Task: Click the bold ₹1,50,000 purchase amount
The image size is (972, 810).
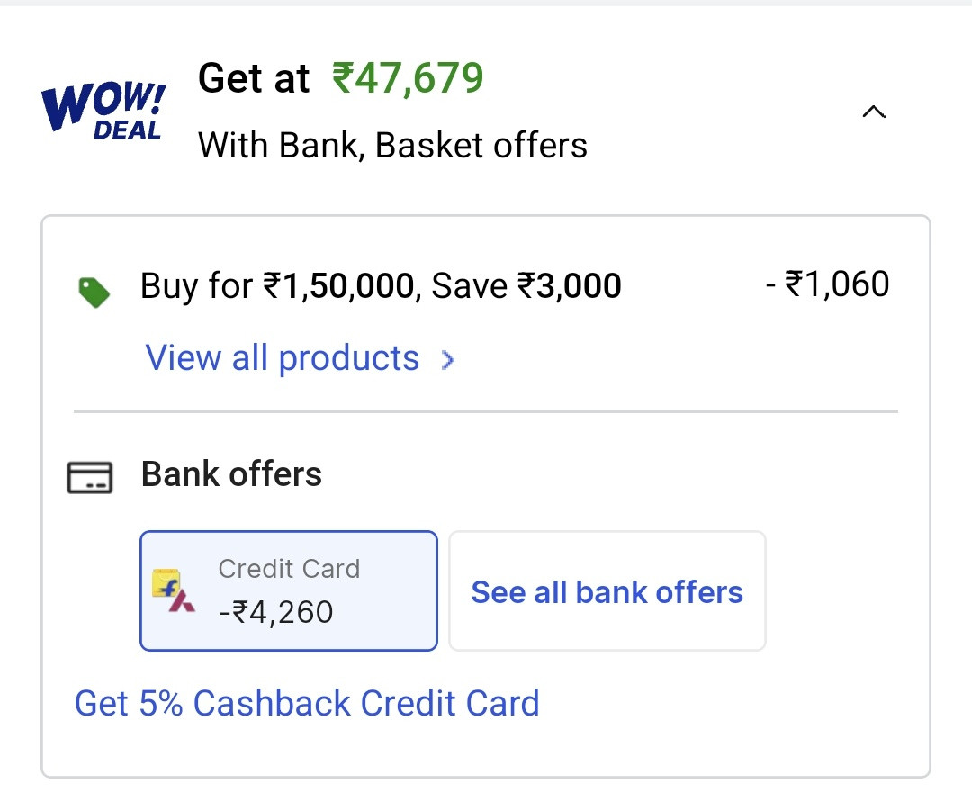Action: click(338, 286)
